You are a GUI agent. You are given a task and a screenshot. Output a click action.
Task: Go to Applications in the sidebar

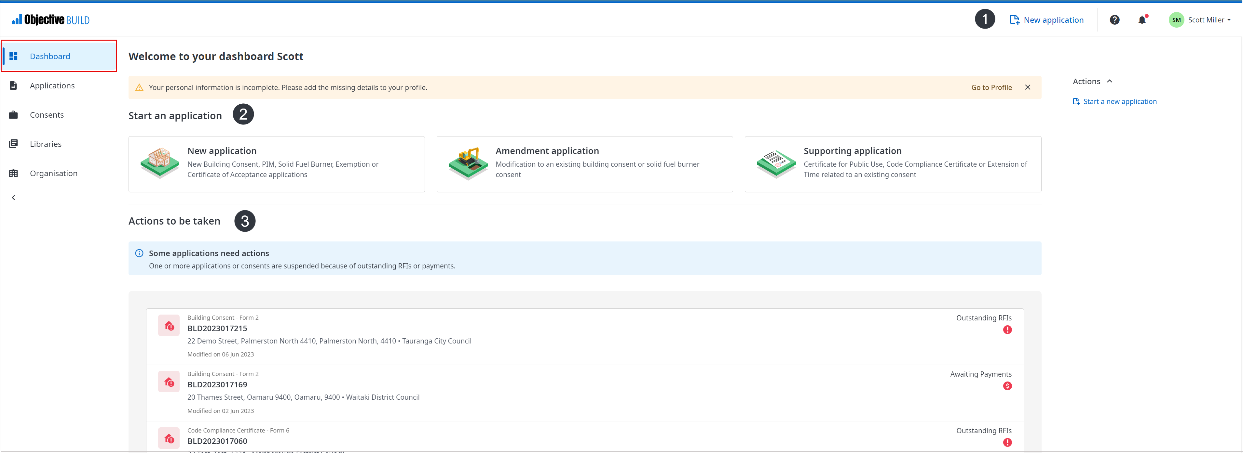click(59, 86)
